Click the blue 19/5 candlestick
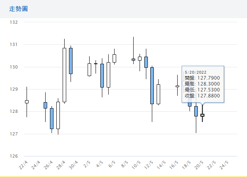Viewport: 247px width, 177px height. coord(196,111)
